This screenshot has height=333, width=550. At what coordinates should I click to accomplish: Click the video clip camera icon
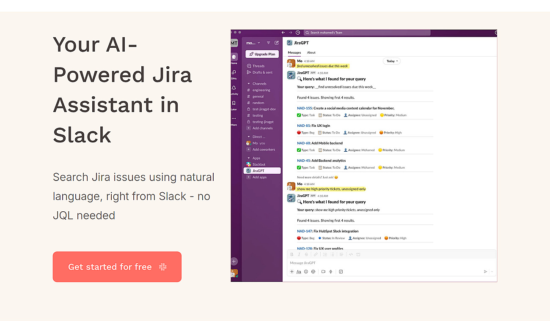[323, 272]
